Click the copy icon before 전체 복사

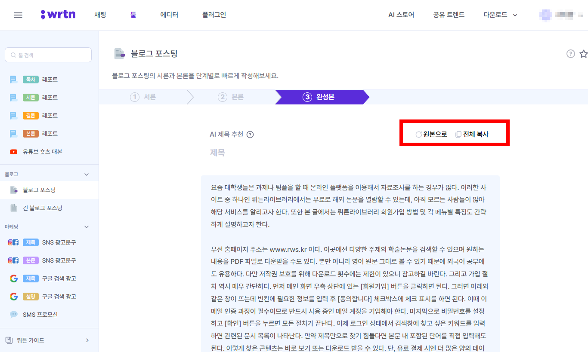click(x=458, y=134)
